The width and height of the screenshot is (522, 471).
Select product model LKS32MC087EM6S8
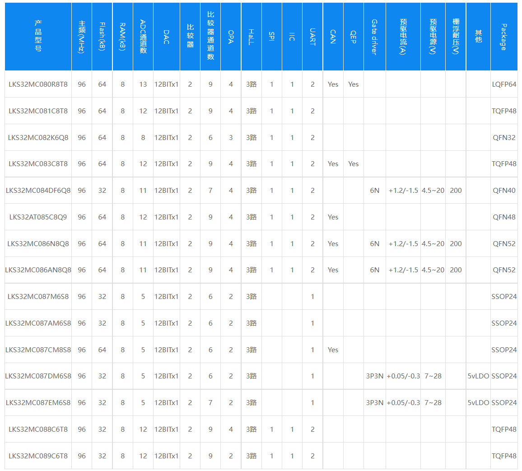pyautogui.click(x=38, y=403)
